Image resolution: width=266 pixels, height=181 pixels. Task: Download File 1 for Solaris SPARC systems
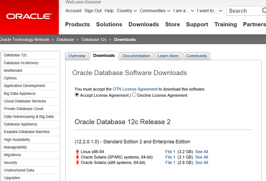(x=170, y=157)
